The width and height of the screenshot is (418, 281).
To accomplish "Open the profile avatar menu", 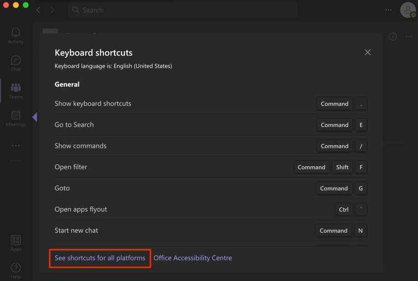I will (408, 10).
